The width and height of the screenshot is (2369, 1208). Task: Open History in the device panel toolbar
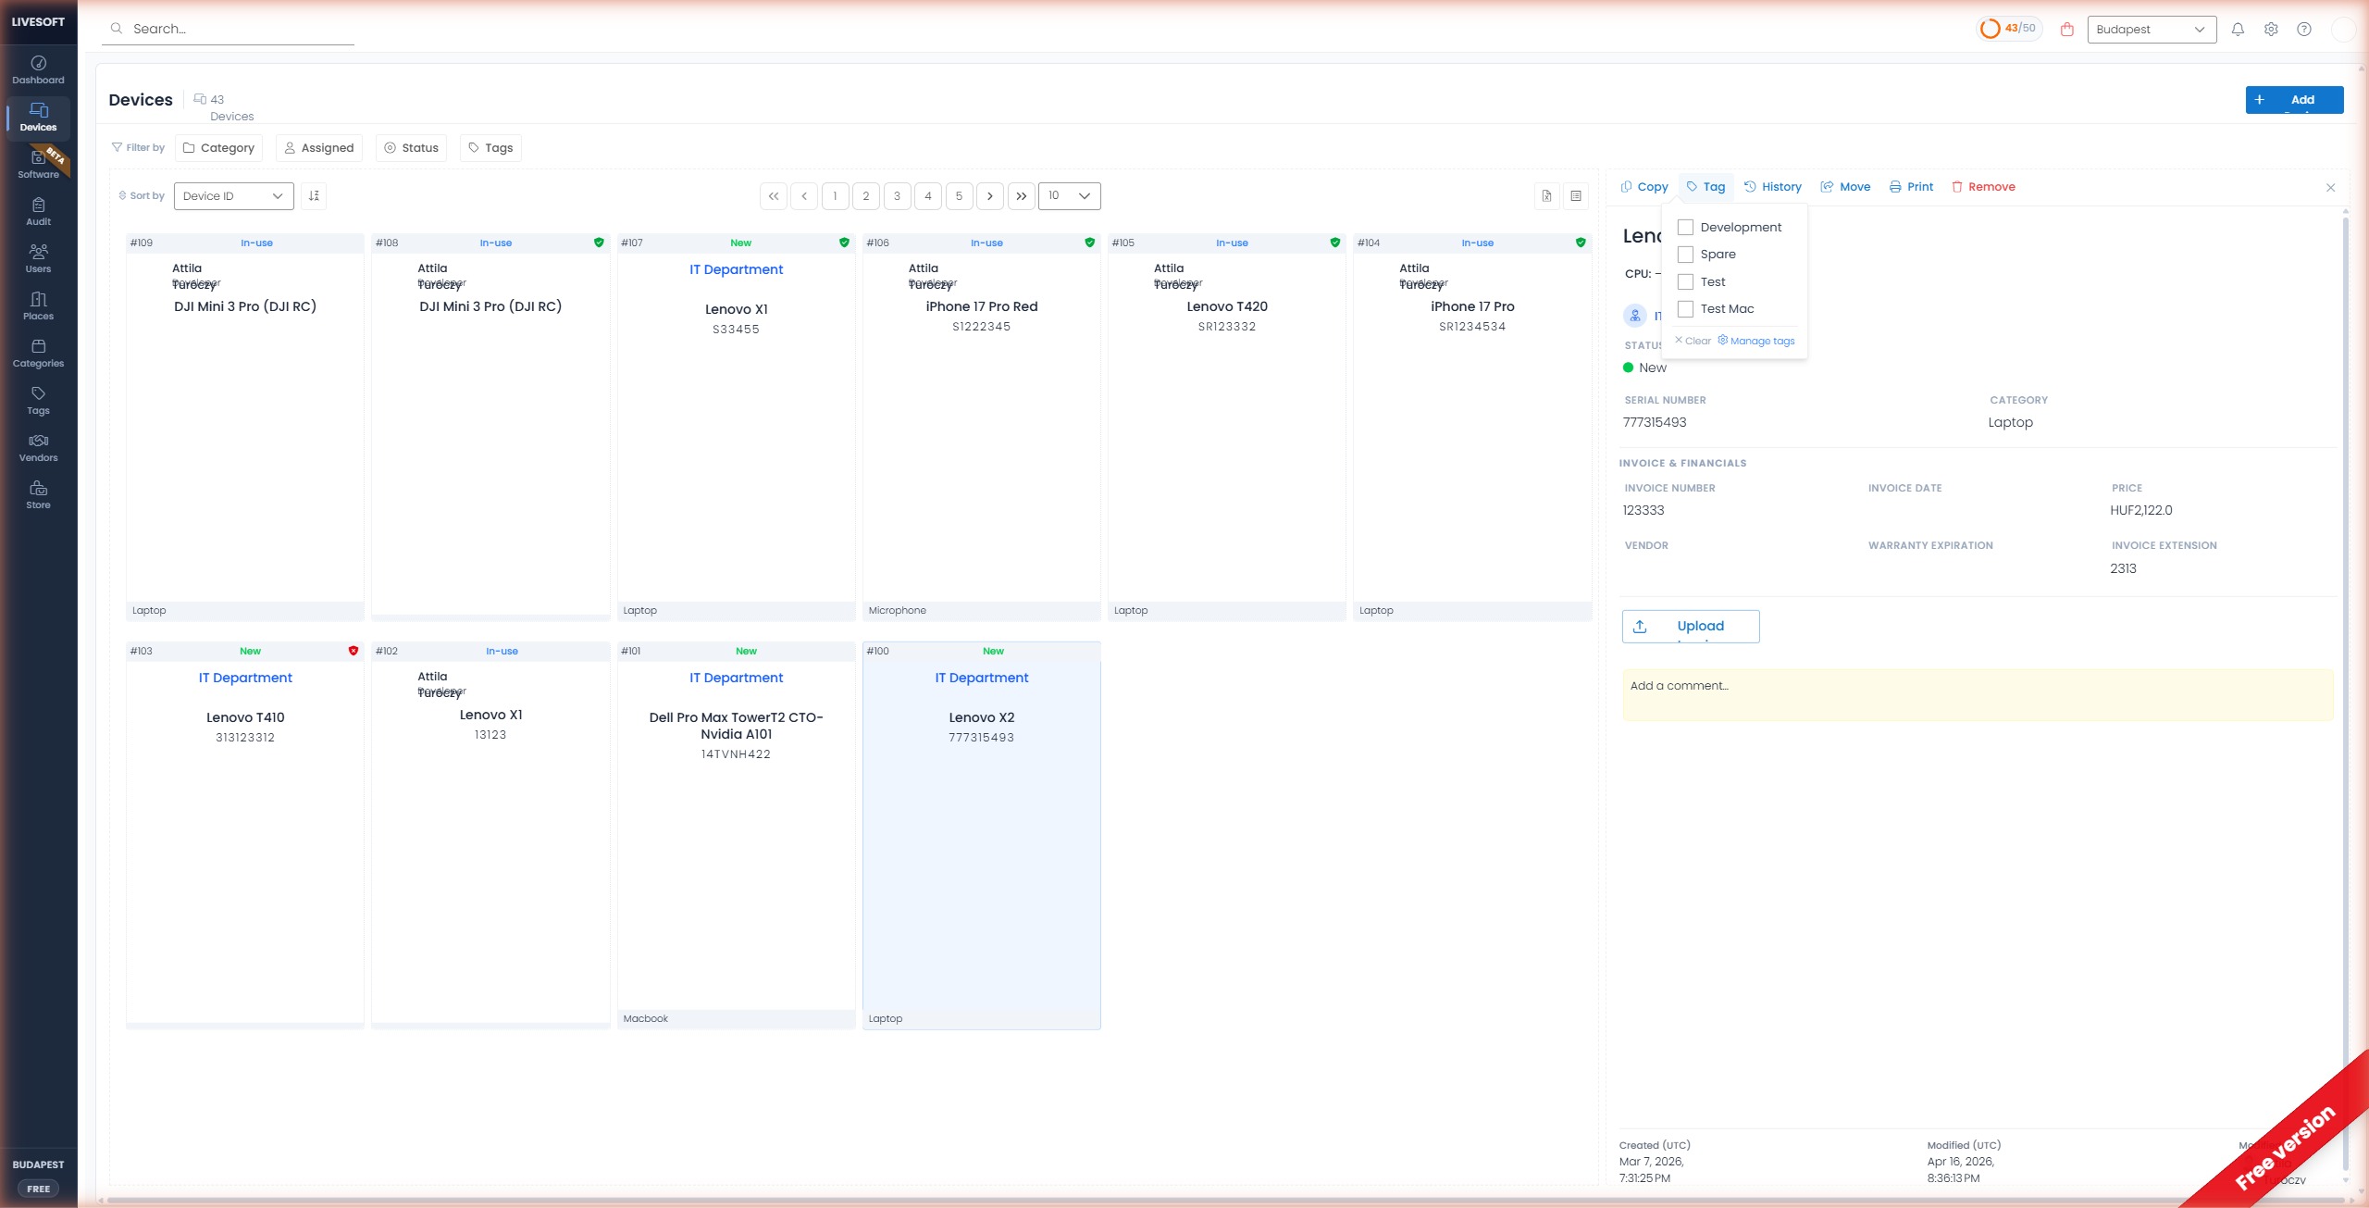(1773, 187)
